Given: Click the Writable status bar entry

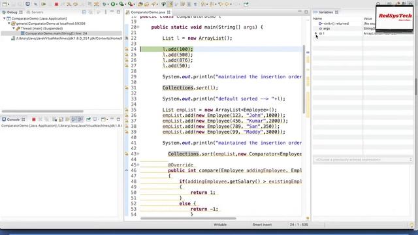Looking at the screenshot, I should 220,225.
